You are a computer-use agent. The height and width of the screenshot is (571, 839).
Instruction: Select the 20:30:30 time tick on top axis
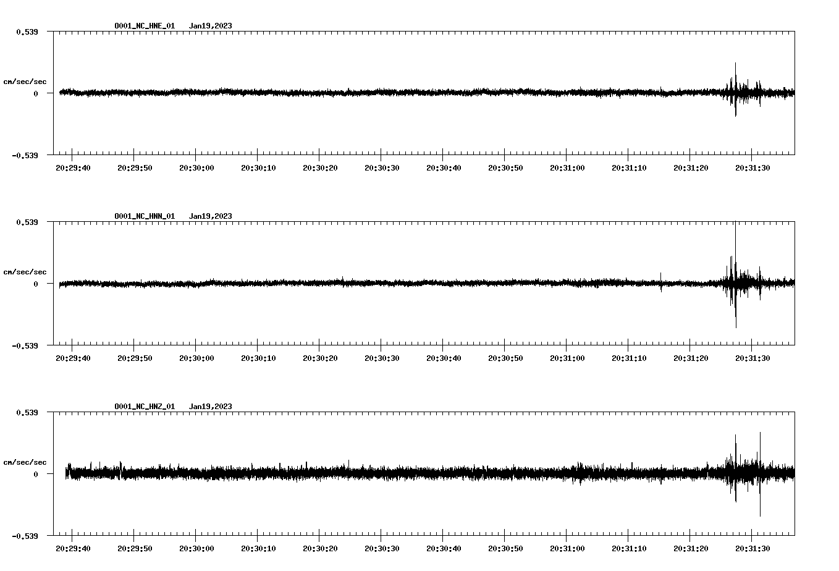point(381,166)
